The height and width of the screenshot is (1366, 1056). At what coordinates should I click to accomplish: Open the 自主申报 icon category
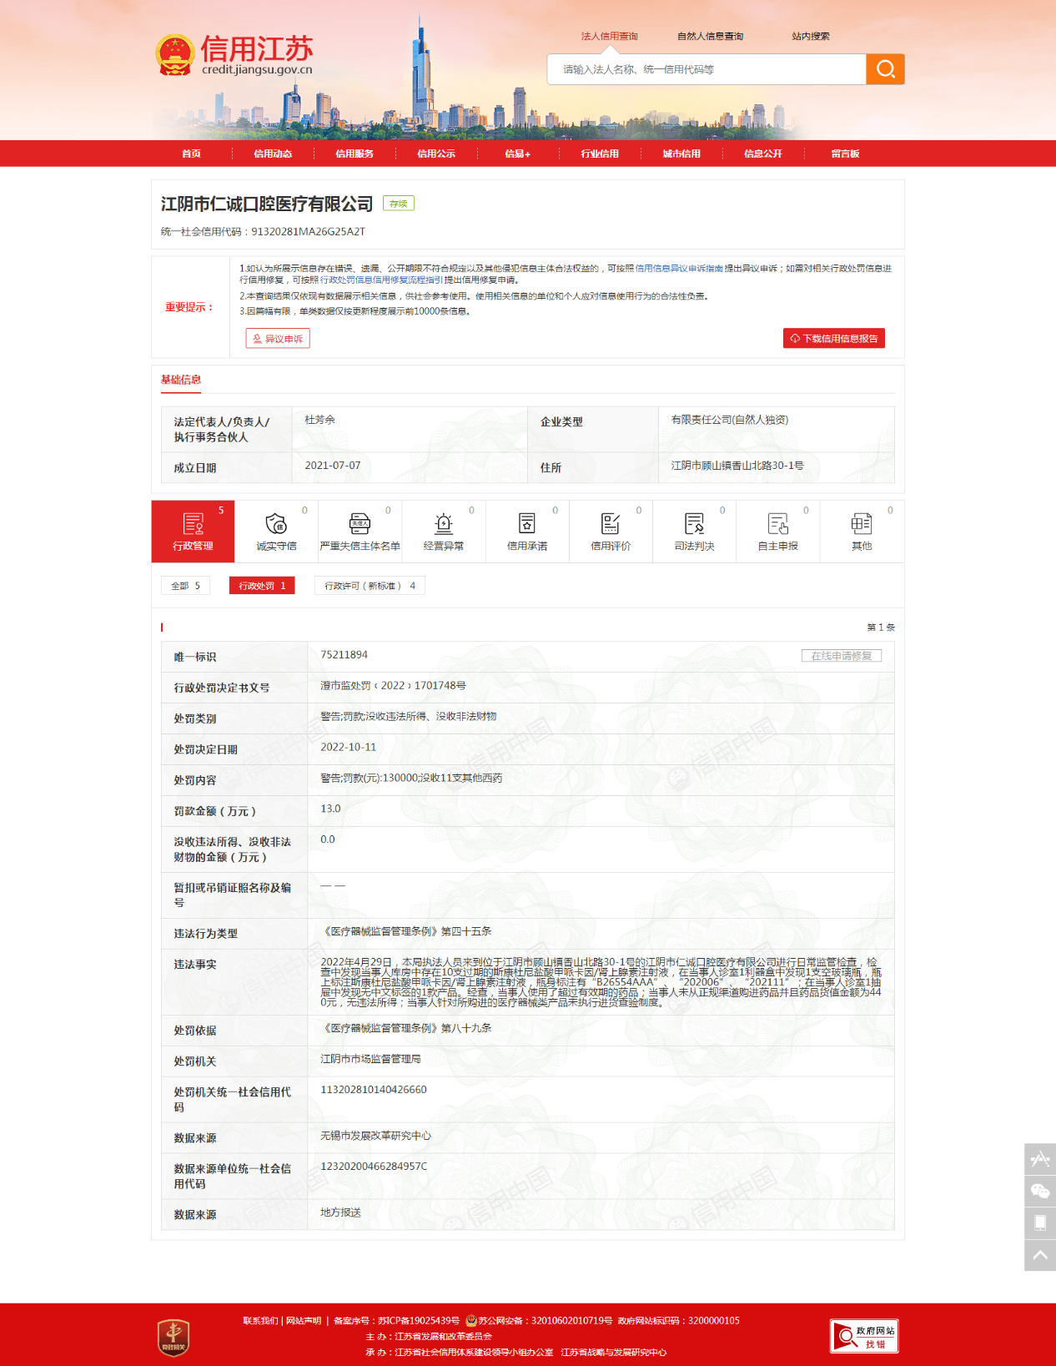(x=777, y=532)
